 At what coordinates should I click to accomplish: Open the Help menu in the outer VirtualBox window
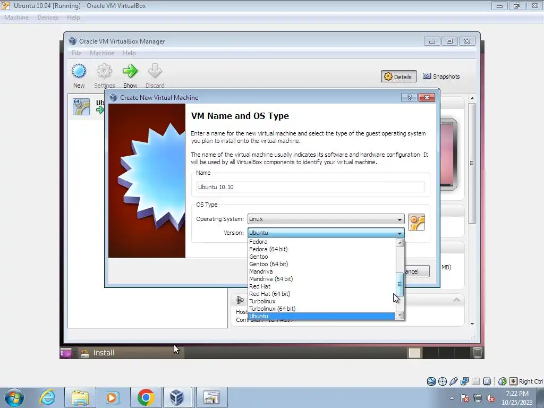pos(73,18)
